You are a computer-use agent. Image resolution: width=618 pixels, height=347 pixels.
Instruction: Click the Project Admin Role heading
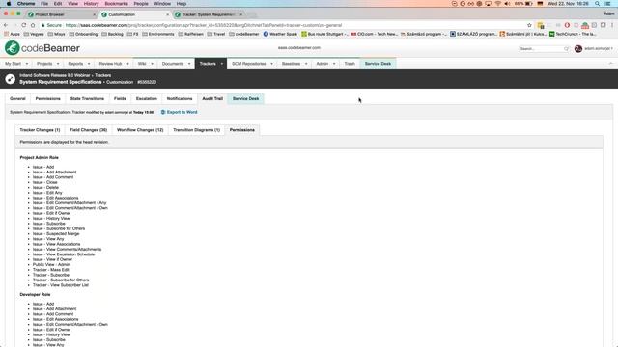[x=39, y=157]
